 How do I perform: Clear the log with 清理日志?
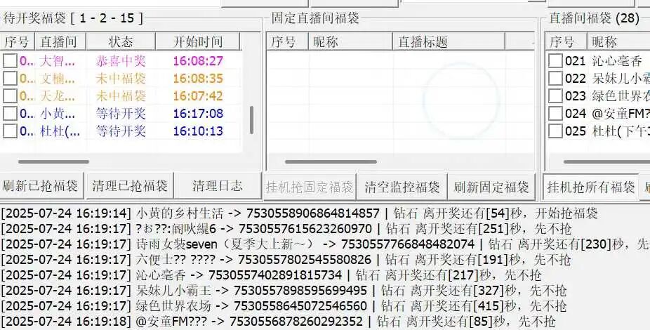pyautogui.click(x=217, y=186)
